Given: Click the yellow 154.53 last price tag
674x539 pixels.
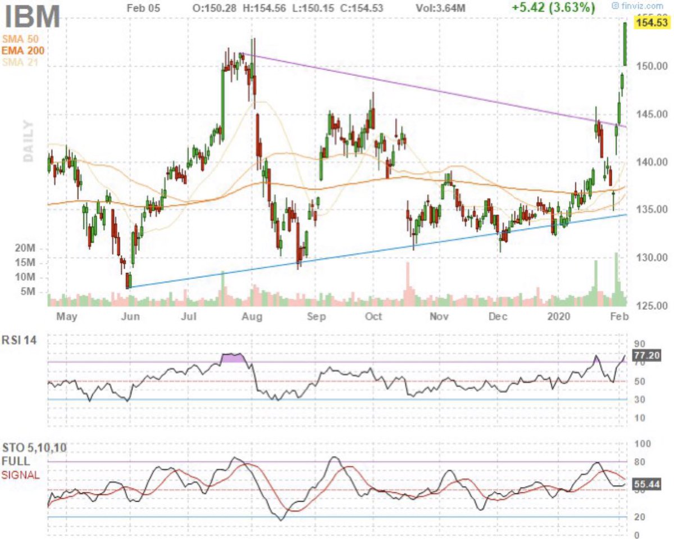Looking at the screenshot, I should coord(651,23).
